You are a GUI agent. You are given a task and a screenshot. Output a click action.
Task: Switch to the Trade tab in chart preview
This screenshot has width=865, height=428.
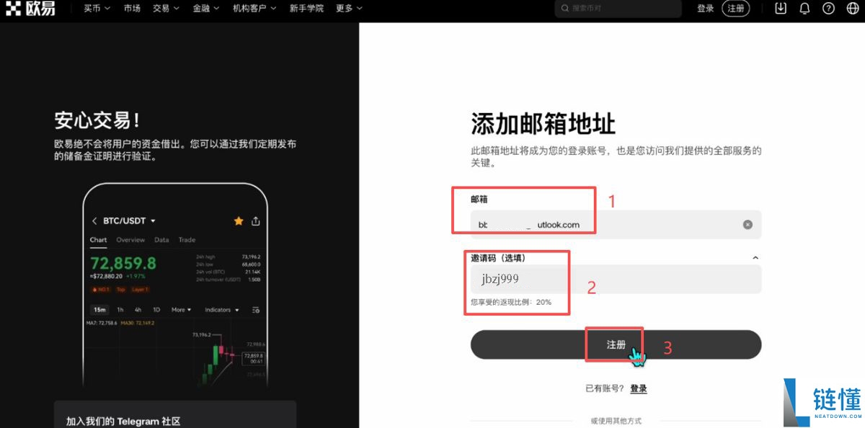187,240
